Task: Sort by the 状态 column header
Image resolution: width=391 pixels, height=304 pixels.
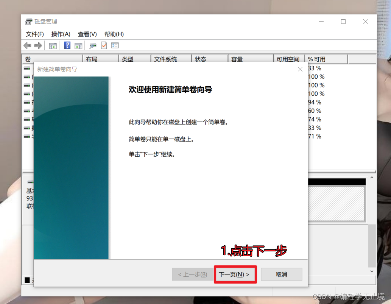Action: click(210, 59)
